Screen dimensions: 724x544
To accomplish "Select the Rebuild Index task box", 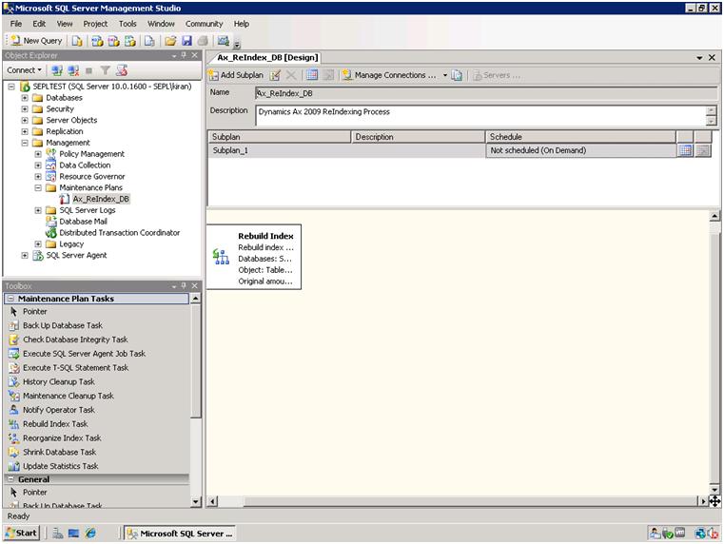I will (x=254, y=257).
